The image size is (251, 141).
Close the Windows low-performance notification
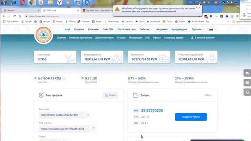click(x=200, y=7)
